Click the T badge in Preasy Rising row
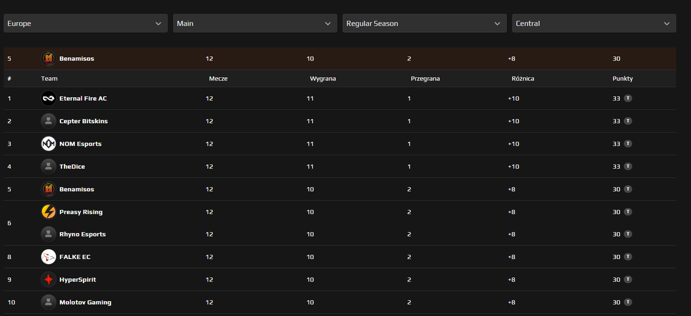The image size is (691, 316). coord(628,212)
